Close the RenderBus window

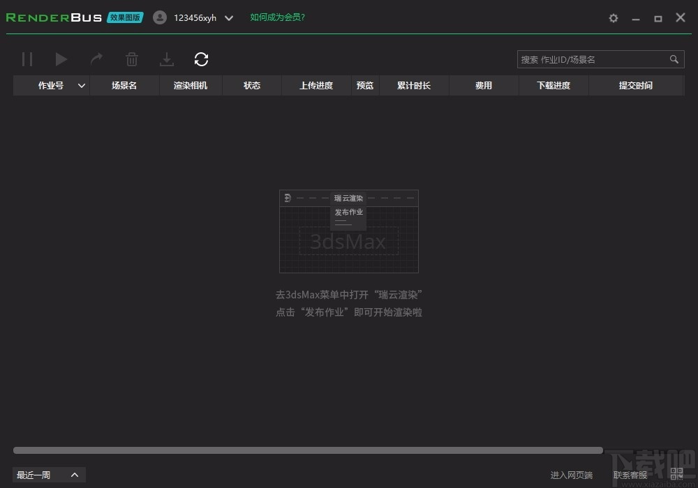coord(680,17)
